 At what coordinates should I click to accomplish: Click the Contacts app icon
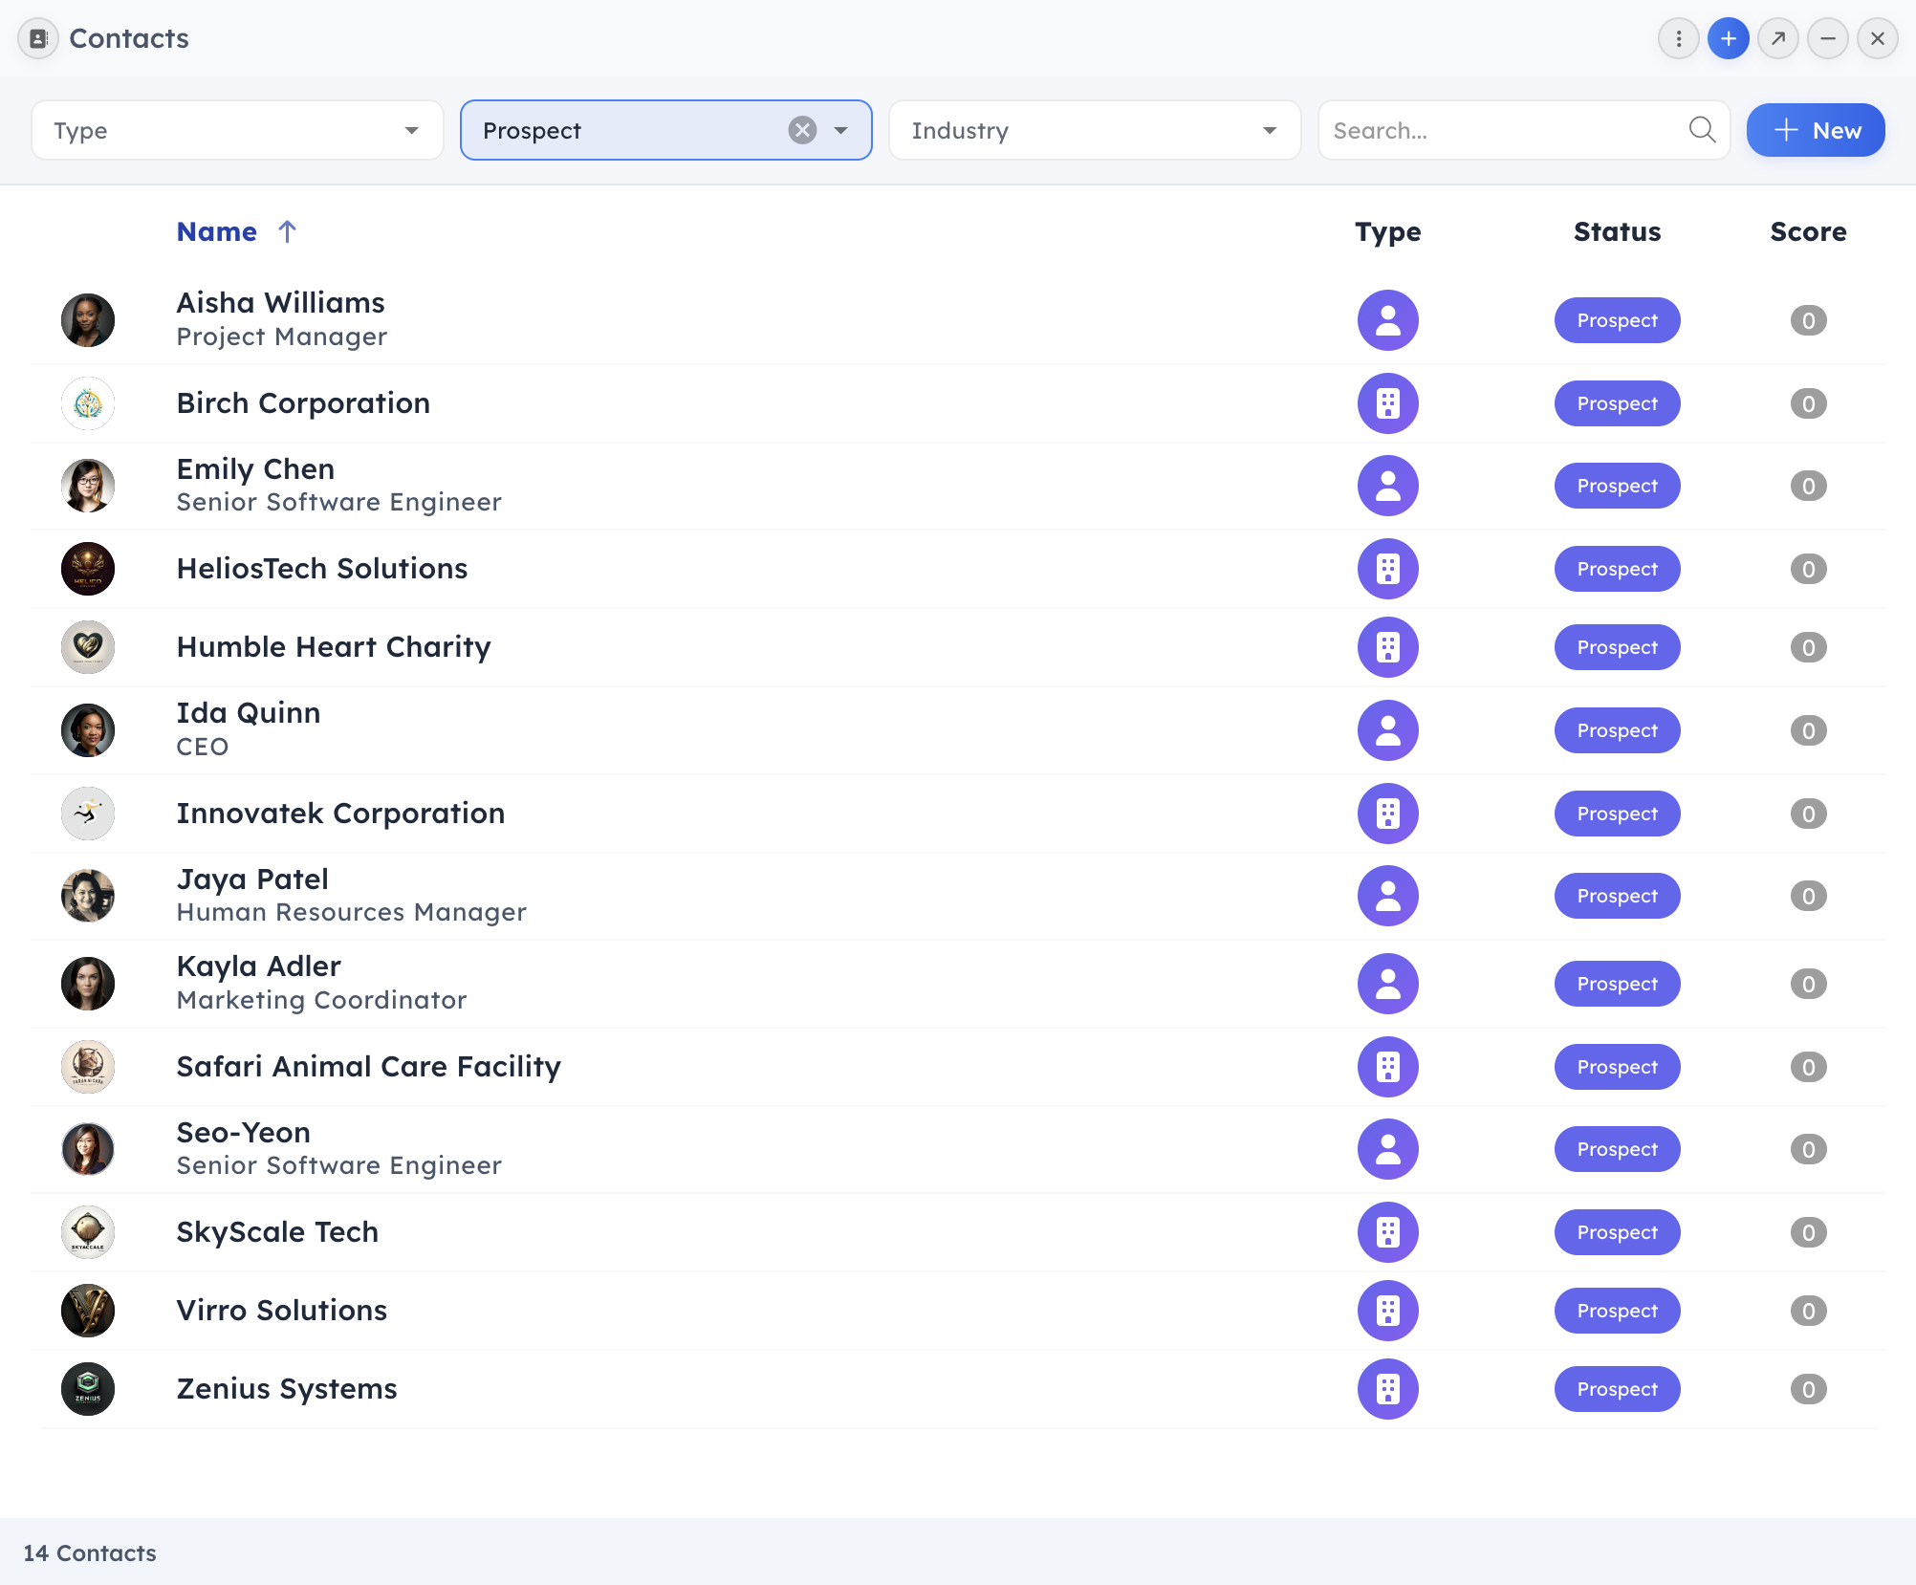[38, 39]
